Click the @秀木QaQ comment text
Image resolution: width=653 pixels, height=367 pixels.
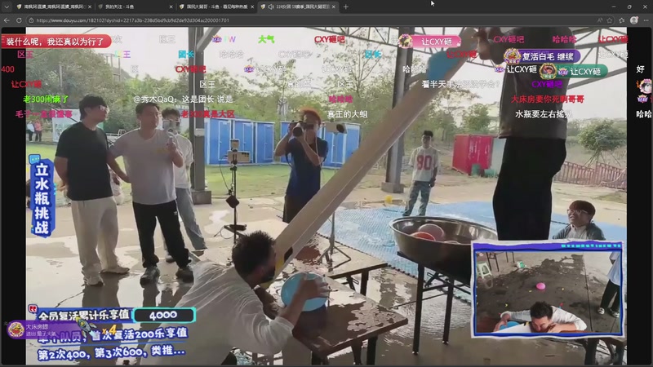[x=183, y=99]
